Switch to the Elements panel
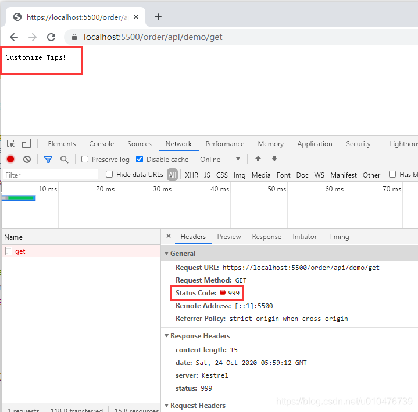418x412 pixels. pyautogui.click(x=62, y=144)
